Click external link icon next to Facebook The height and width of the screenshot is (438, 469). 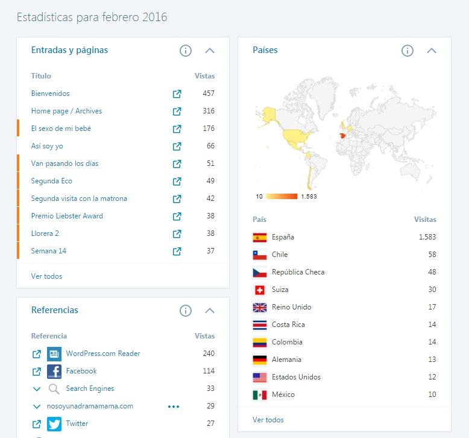point(37,371)
